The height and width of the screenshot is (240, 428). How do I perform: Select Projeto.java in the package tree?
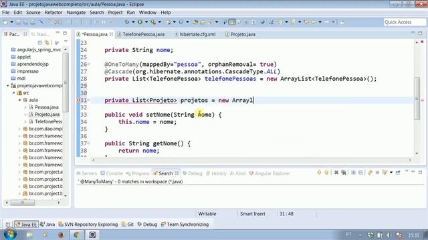point(47,114)
